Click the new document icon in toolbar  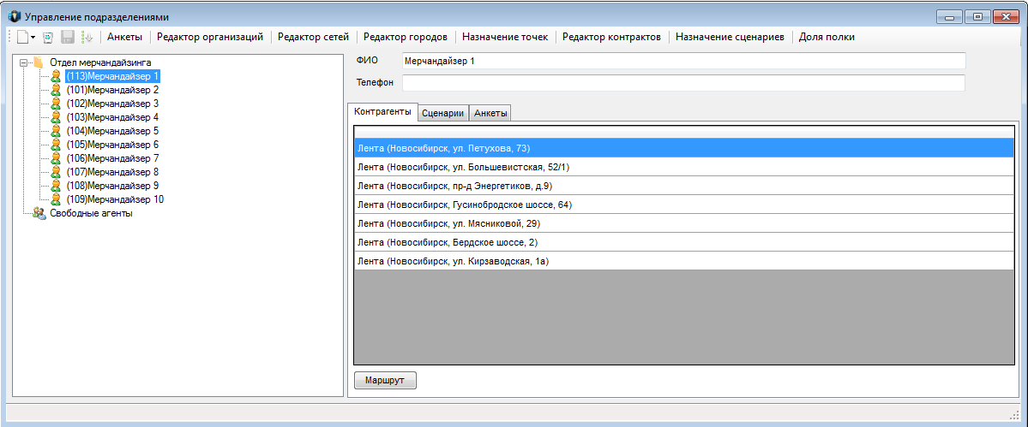pos(21,38)
